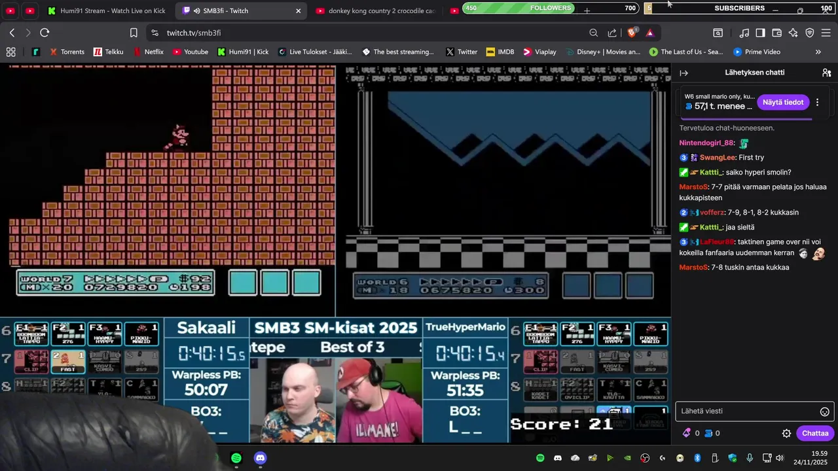Viewport: 838px width, 471px height.
Task: Open the emote picker in chat input
Action: (825, 411)
